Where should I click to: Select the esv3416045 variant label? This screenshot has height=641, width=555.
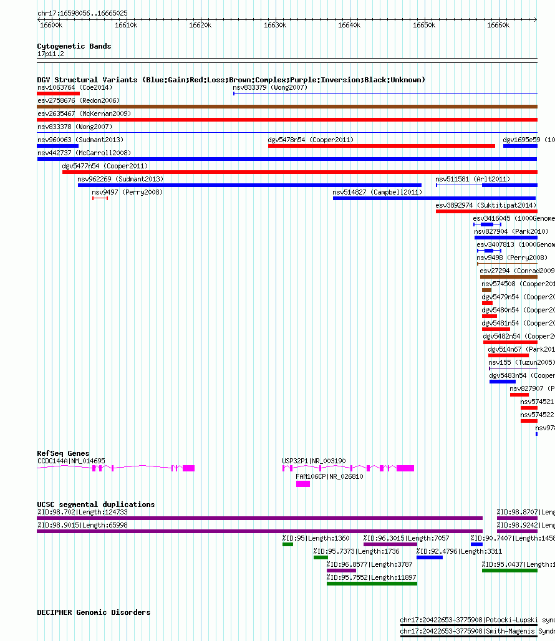(514, 218)
